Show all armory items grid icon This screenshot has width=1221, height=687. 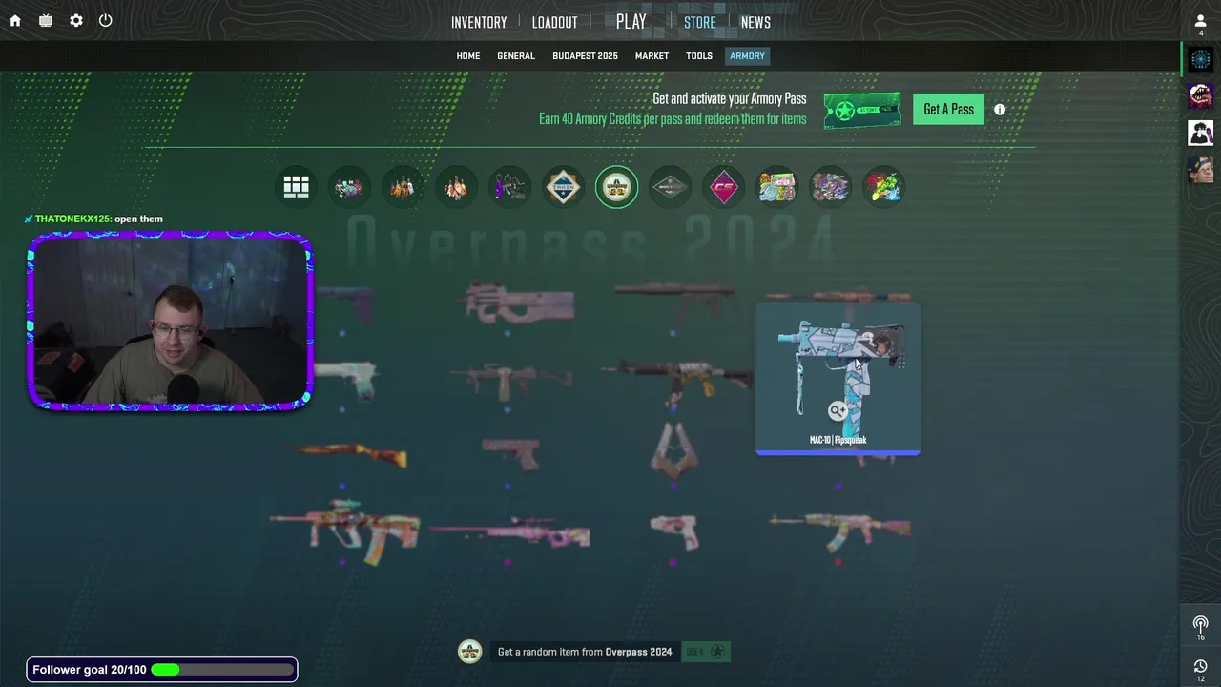296,187
